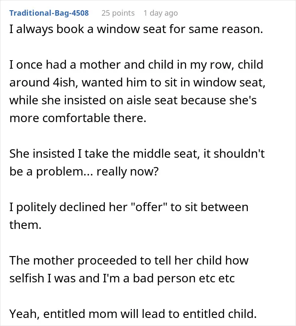Click the line "She insisted I take the middle seat"
The image size is (296, 326).
click(x=137, y=153)
